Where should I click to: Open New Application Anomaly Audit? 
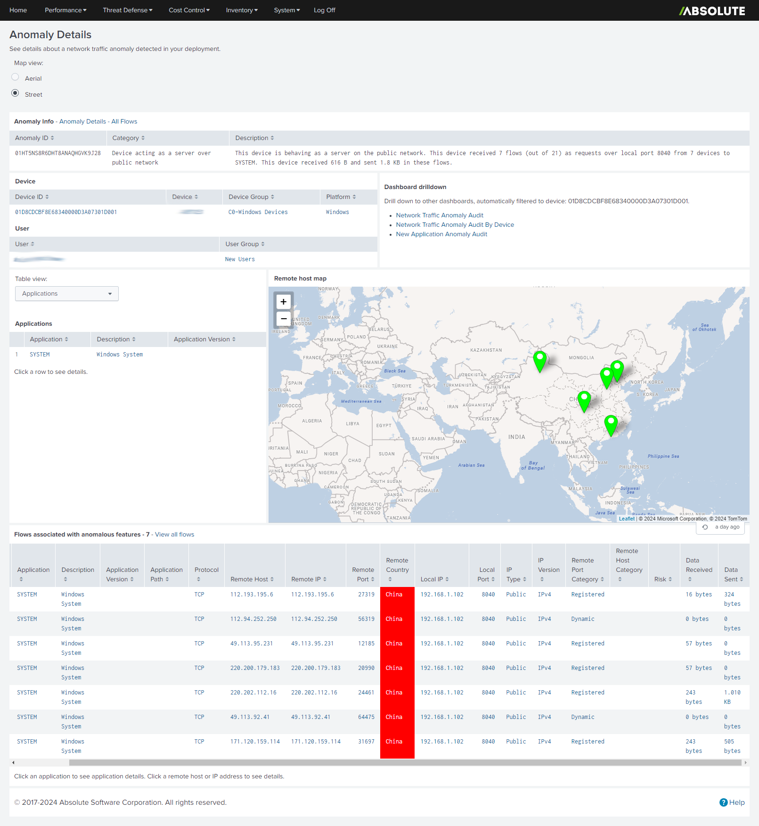[x=441, y=234]
